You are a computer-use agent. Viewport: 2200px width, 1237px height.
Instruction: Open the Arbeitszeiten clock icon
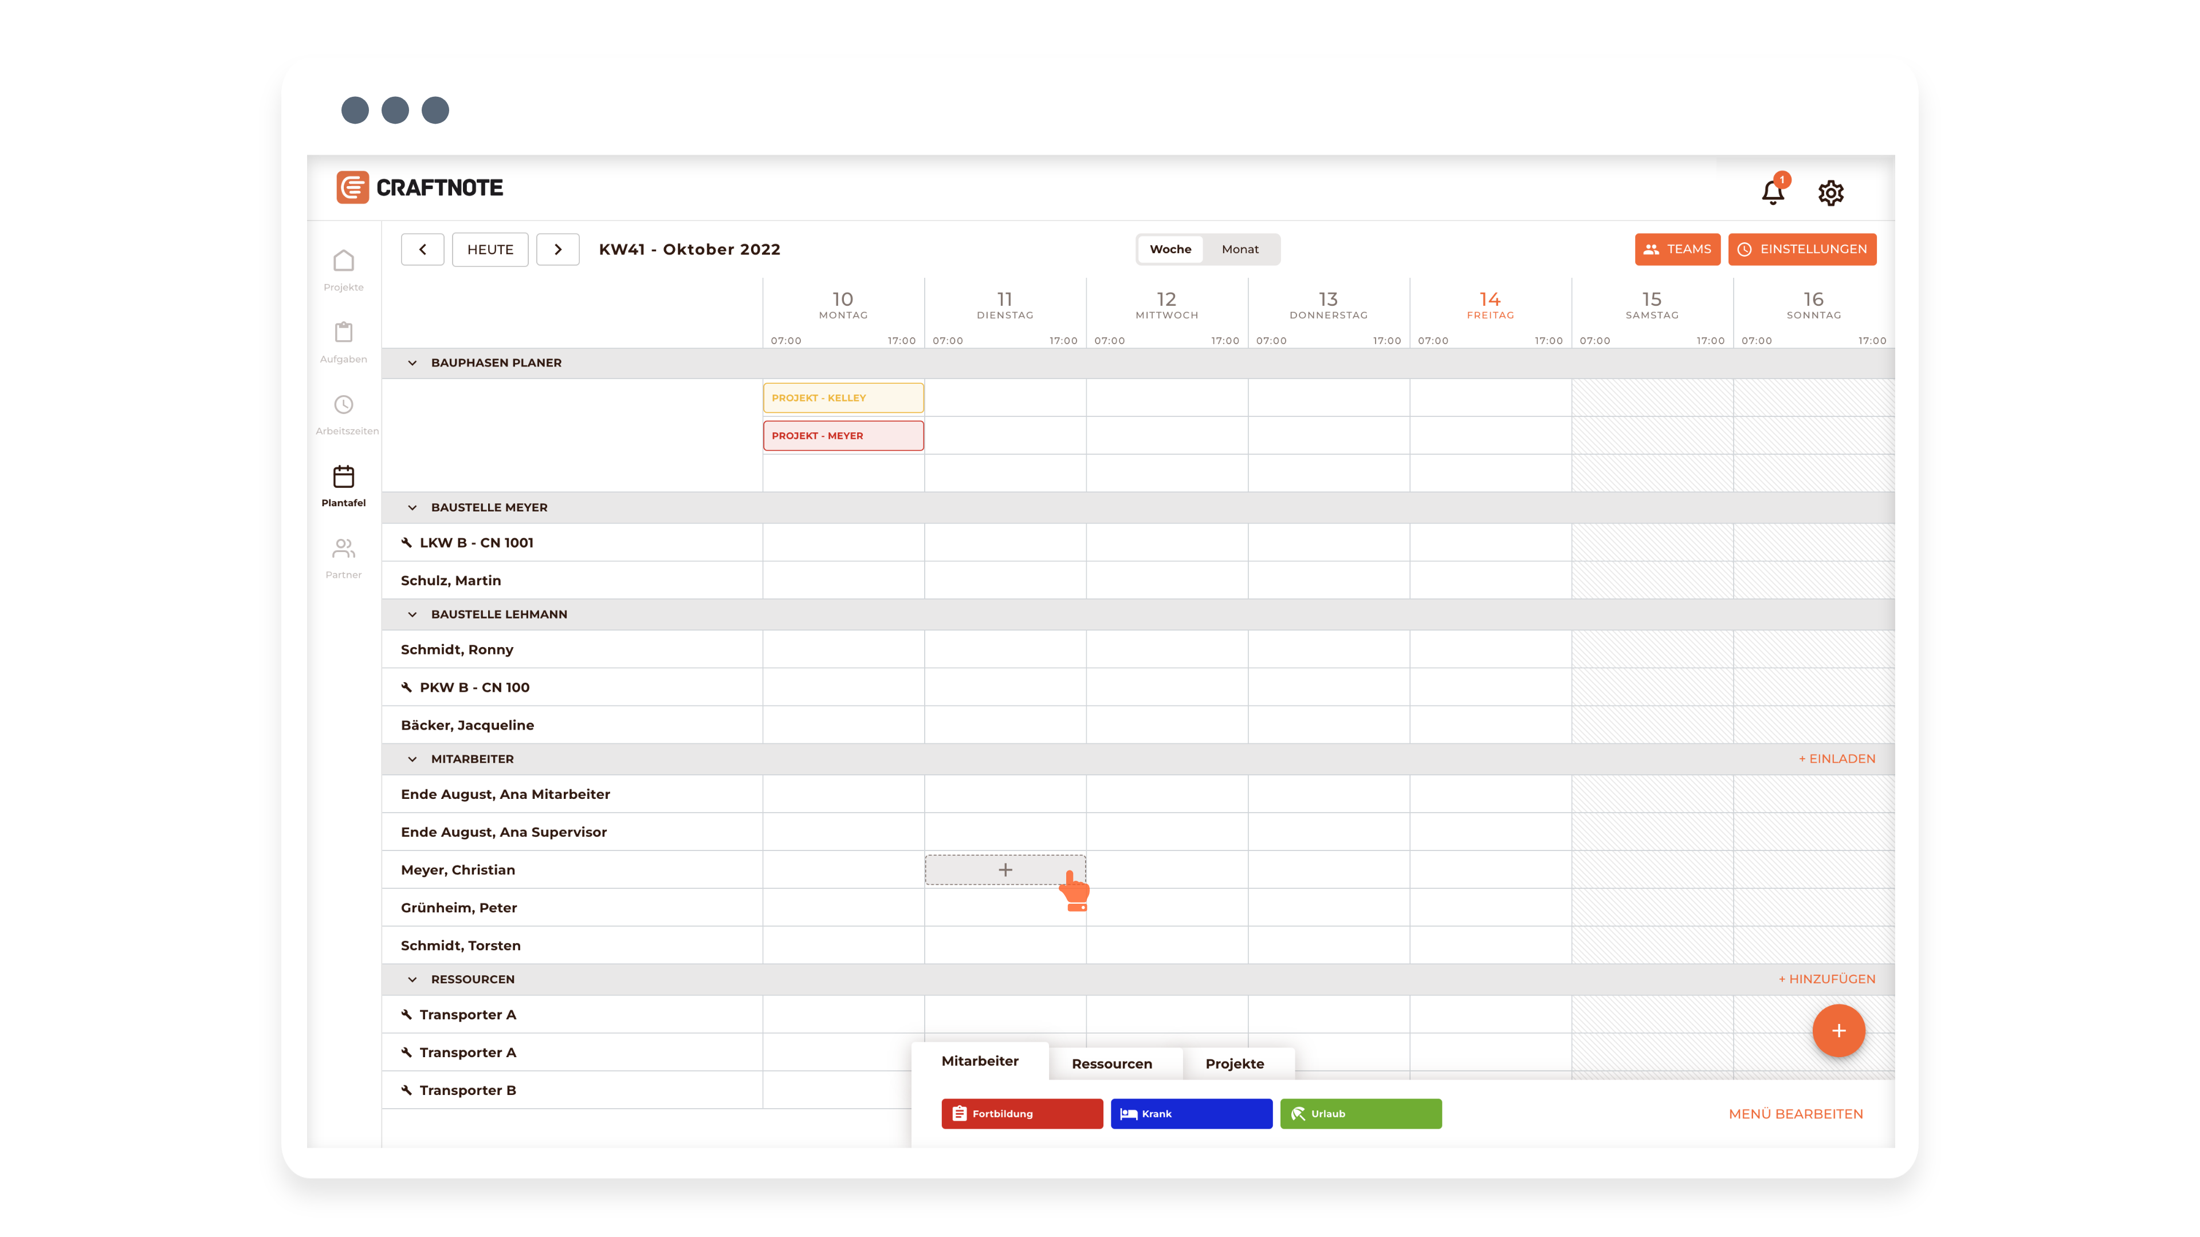[x=343, y=405]
